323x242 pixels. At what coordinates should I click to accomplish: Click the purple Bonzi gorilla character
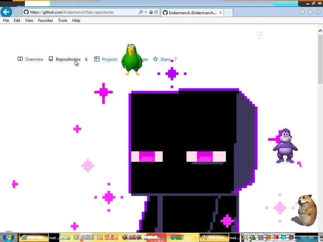click(285, 146)
